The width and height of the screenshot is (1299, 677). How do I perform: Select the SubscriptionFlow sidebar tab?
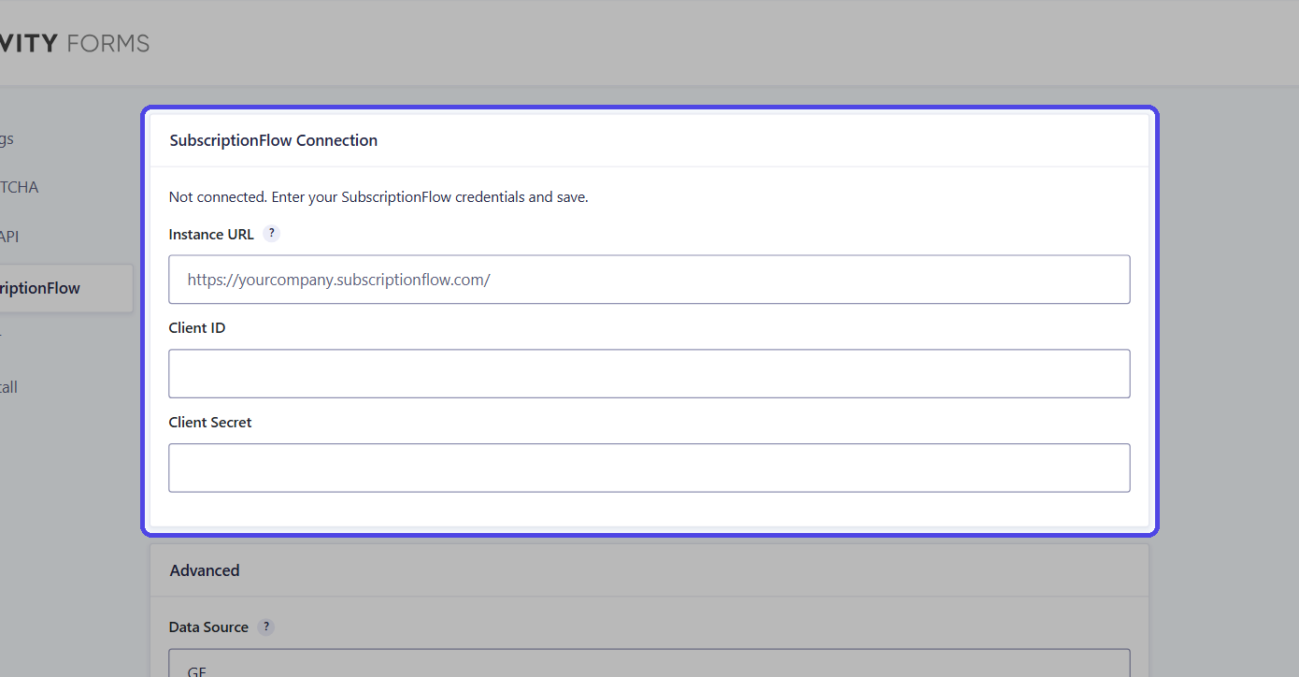coord(65,288)
